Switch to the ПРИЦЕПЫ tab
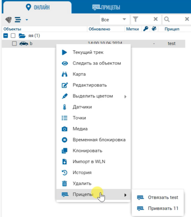This screenshot has width=191, height=217. 106,7
